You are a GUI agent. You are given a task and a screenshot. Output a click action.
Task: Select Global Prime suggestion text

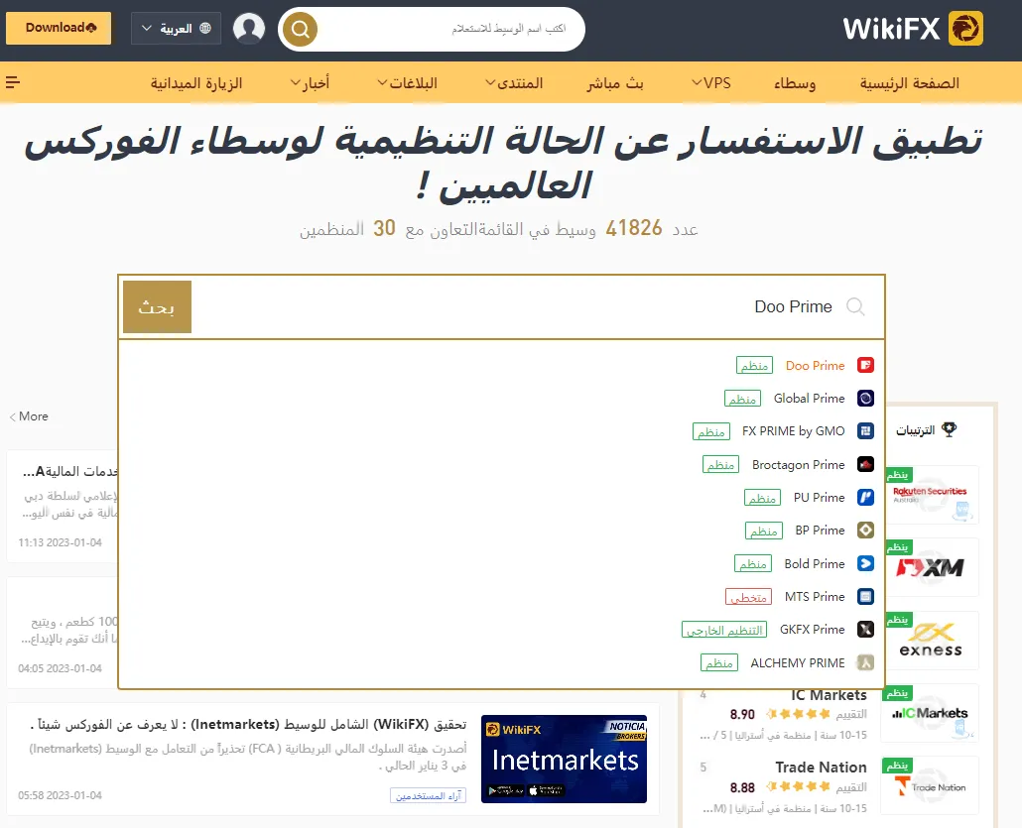point(809,398)
